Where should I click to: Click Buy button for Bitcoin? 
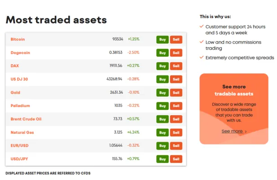pos(162,40)
